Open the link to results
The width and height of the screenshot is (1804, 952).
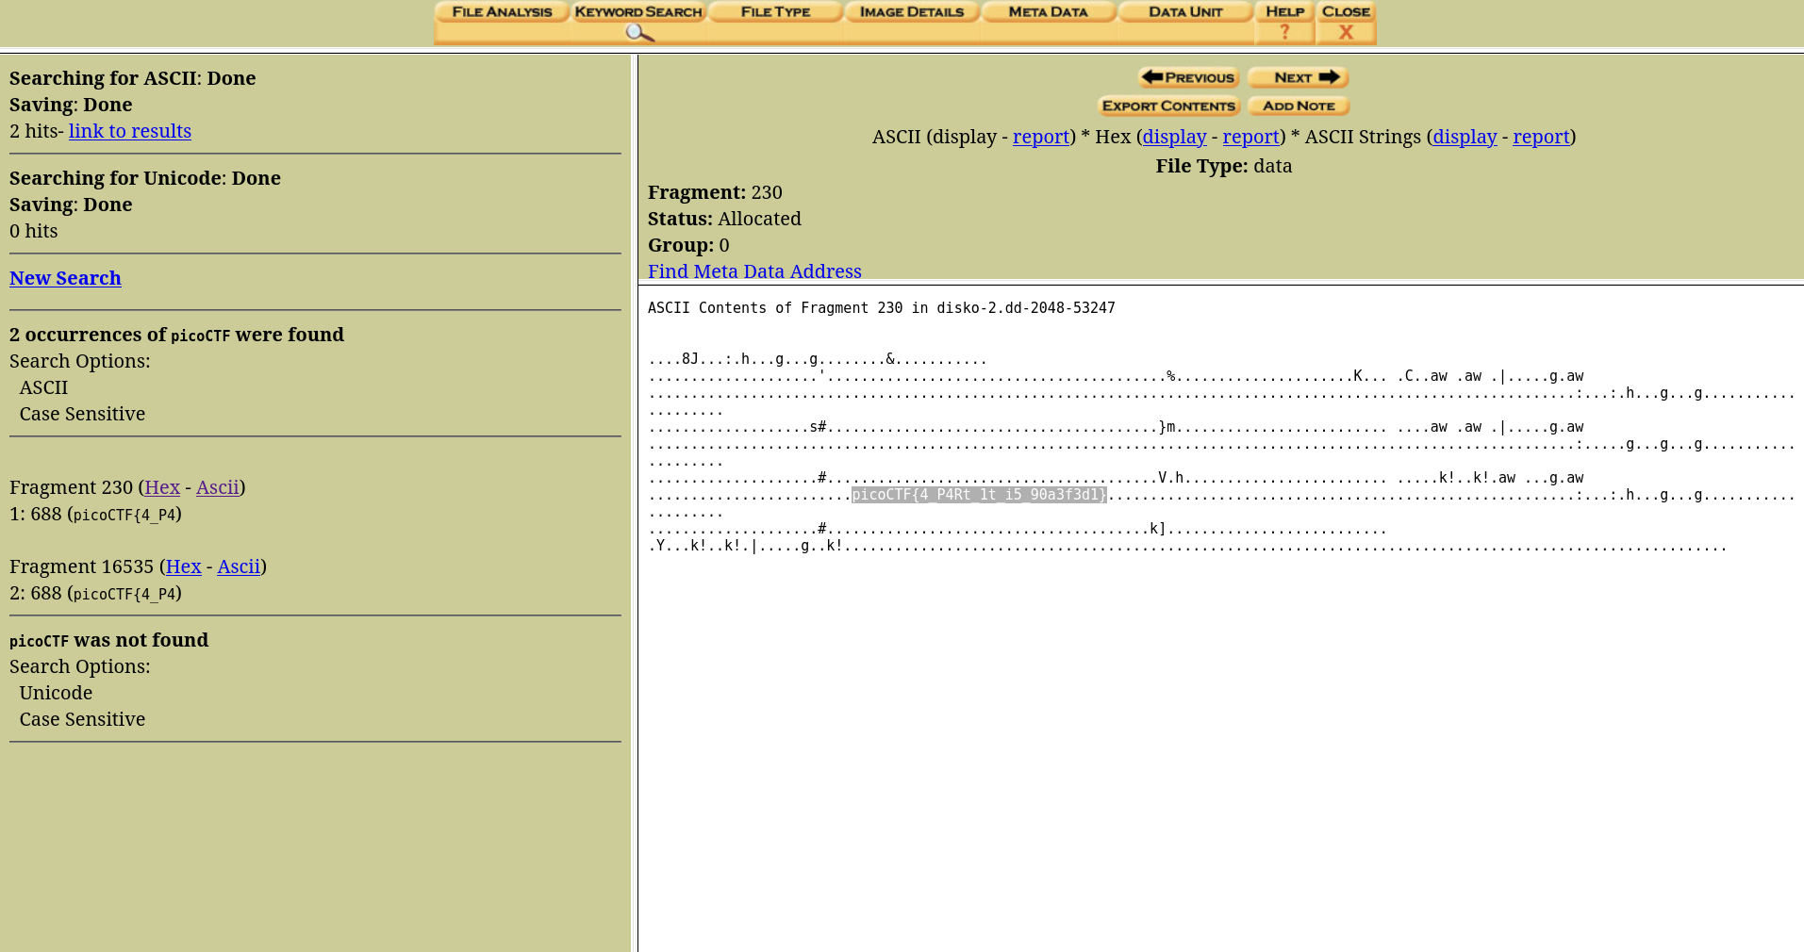(130, 131)
